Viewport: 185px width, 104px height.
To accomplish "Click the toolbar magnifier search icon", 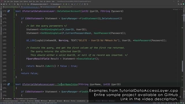I will pyautogui.click(x=18, y=4).
